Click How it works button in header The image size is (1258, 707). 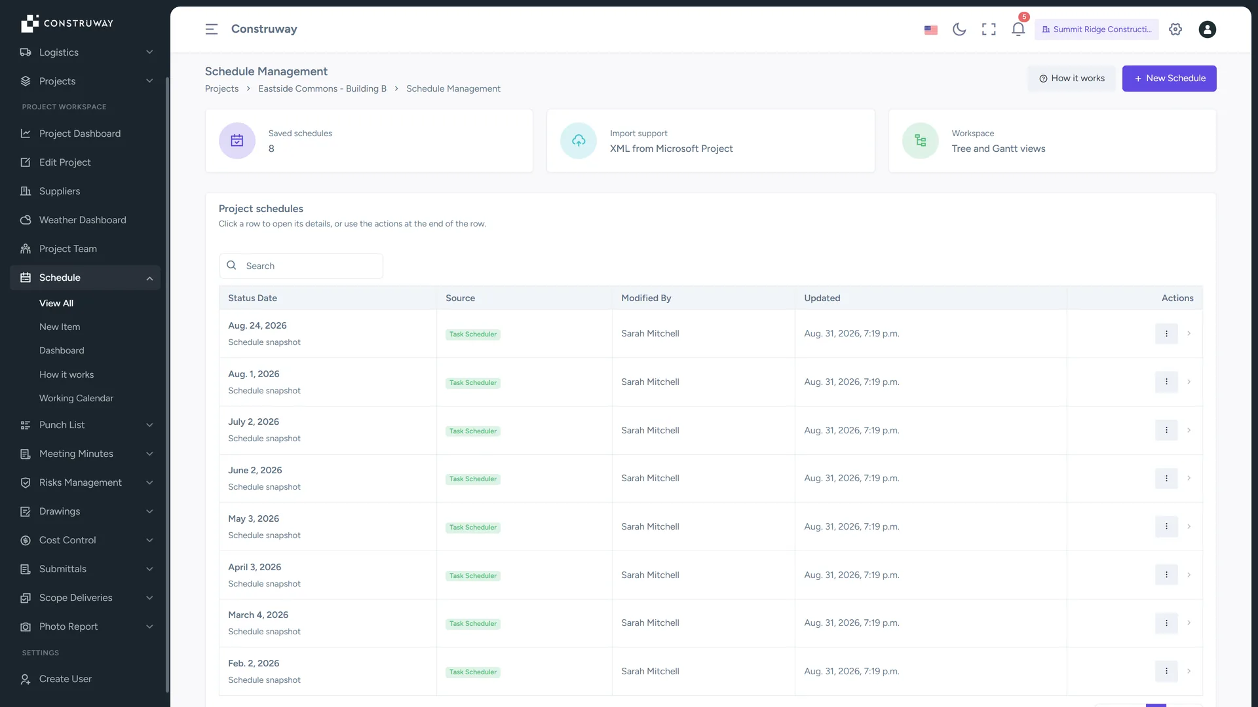click(x=1071, y=79)
